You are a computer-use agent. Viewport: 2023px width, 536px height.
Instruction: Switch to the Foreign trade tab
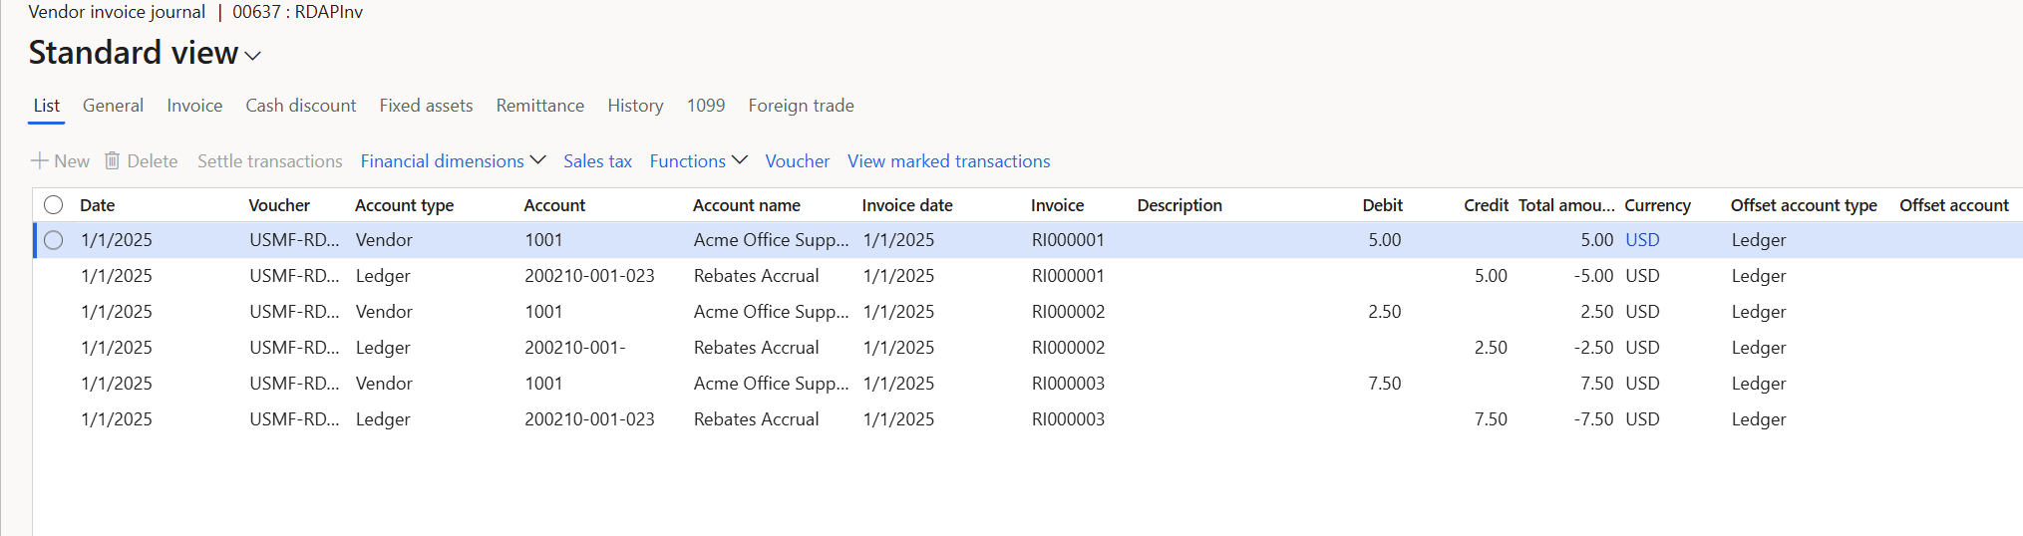click(x=801, y=106)
